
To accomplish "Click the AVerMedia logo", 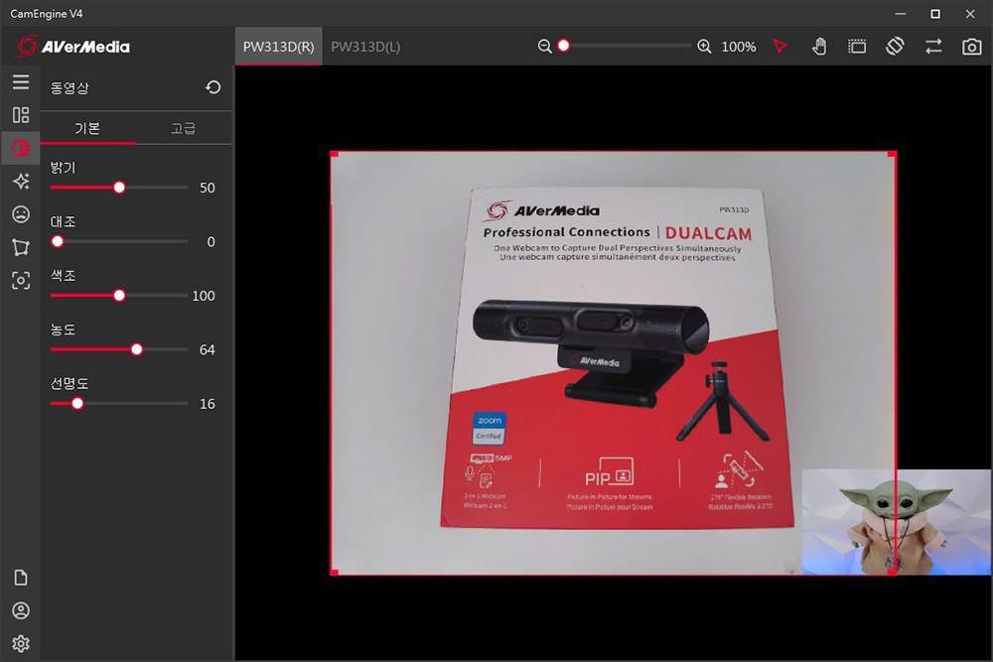I will coord(72,47).
